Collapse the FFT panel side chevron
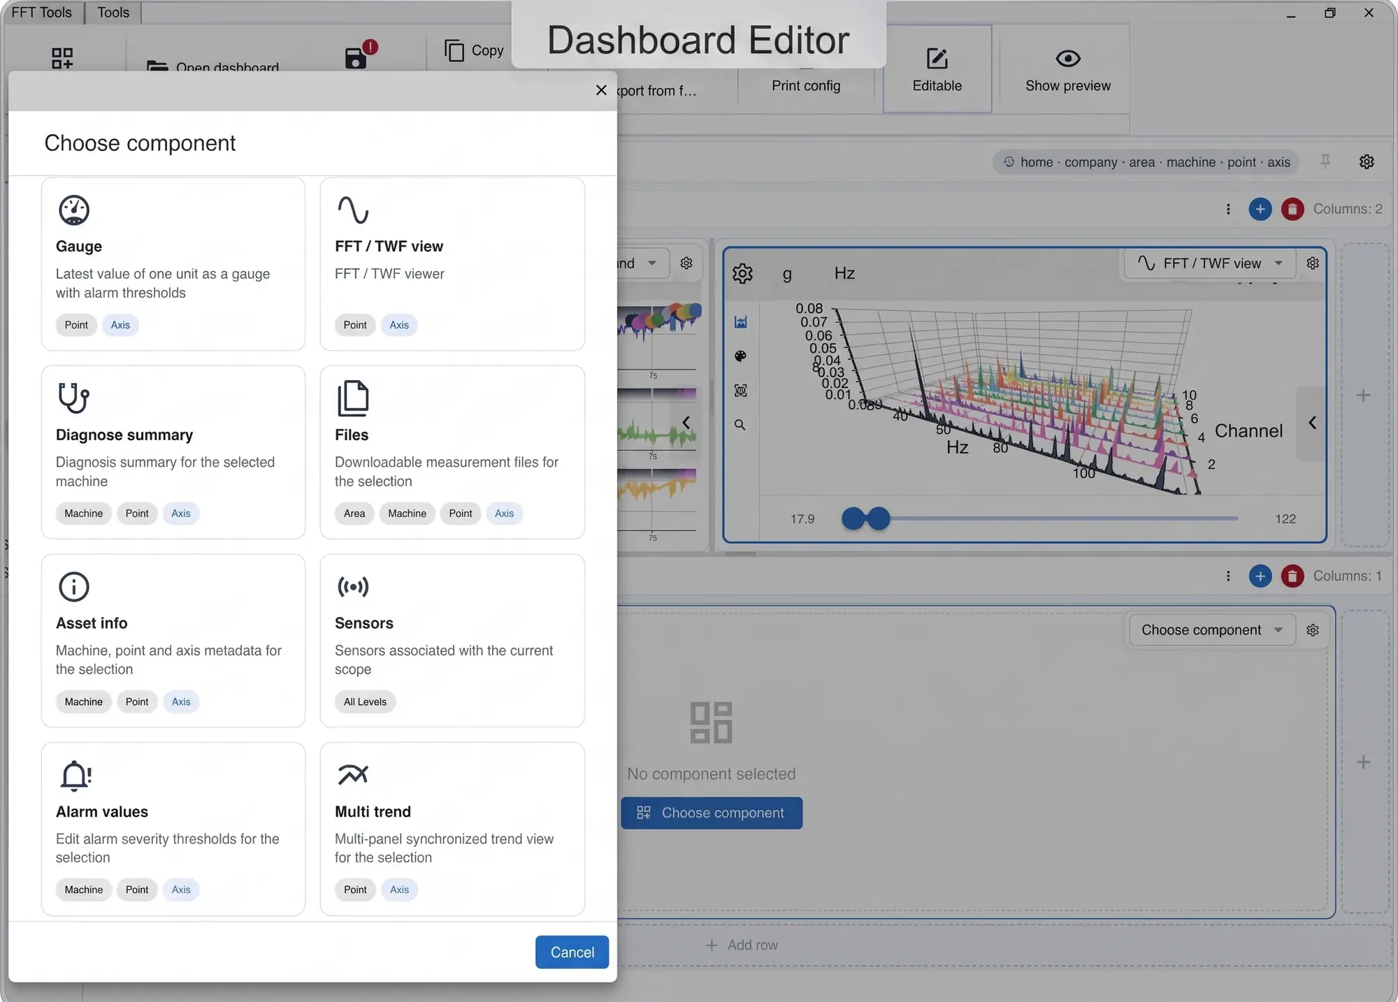 point(1312,423)
